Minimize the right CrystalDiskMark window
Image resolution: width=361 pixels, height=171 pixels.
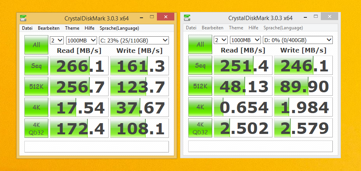(x=305, y=17)
